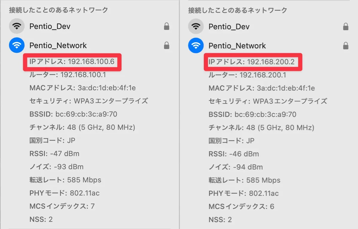358x229 pixels.
Task: Click the ノイズ -94 dBm entry
Action: pyautogui.click(x=236, y=167)
